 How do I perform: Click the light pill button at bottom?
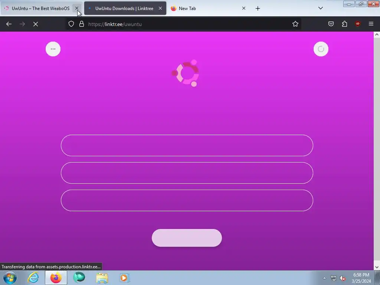(187, 238)
